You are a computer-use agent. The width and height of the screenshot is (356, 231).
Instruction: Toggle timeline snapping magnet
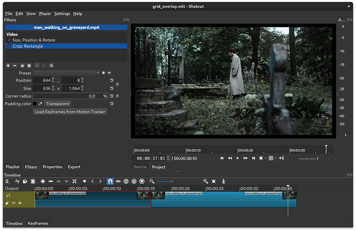coord(110,182)
